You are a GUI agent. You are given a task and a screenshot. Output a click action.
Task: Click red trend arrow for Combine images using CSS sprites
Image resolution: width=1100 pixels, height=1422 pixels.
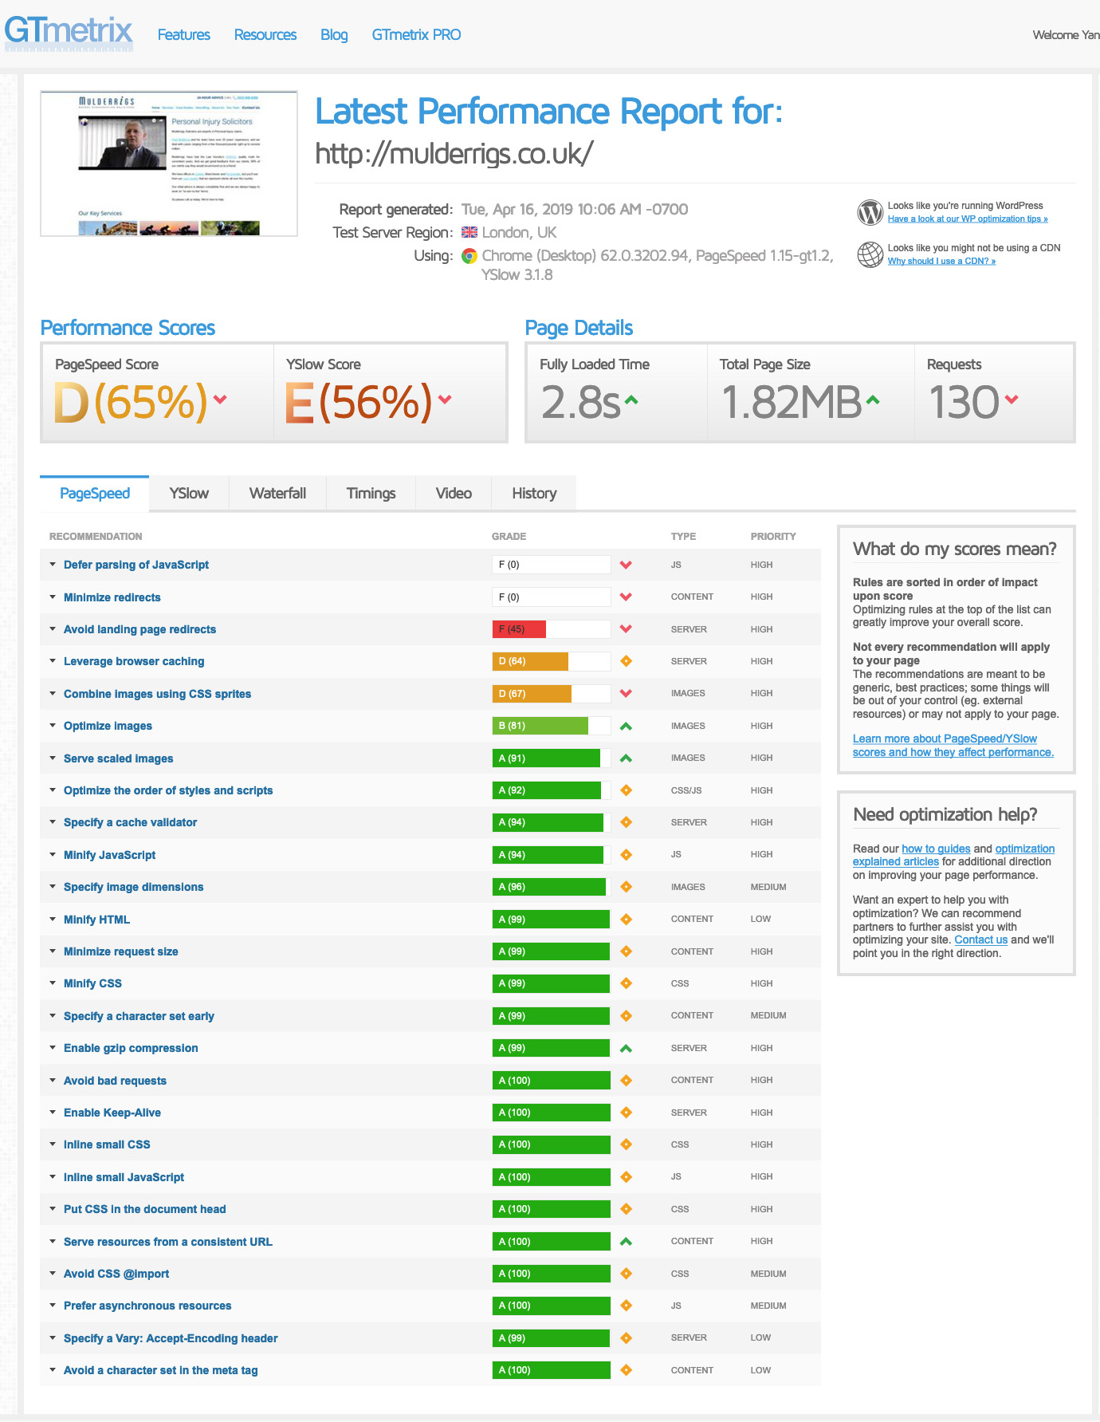click(626, 693)
